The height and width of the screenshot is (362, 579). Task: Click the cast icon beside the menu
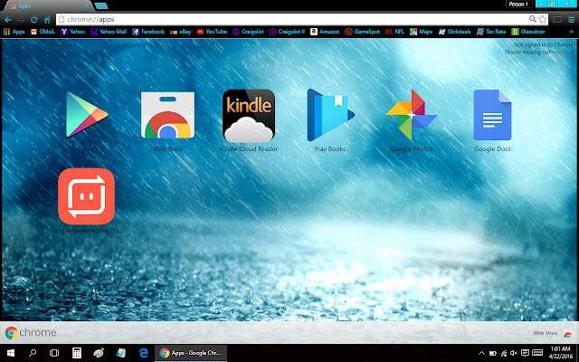557,20
